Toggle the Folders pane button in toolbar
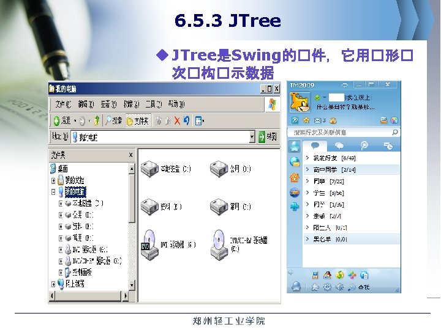 point(138,121)
